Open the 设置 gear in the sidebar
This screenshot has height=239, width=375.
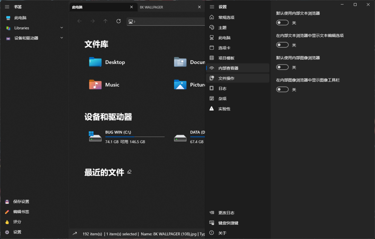click(x=8, y=232)
